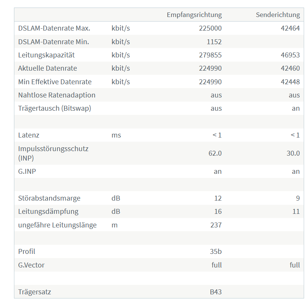The height and width of the screenshot is (303, 306).
Task: Click the 225000 max downstream value
Action: tap(210, 28)
